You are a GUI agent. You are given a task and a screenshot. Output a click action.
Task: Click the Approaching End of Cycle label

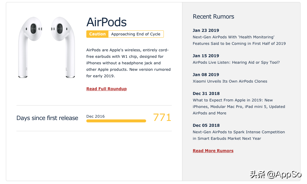point(136,34)
